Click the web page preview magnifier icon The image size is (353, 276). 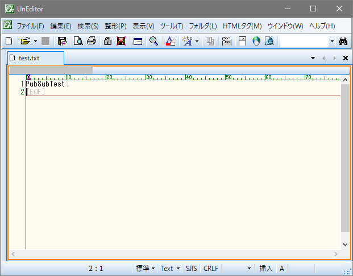click(269, 41)
